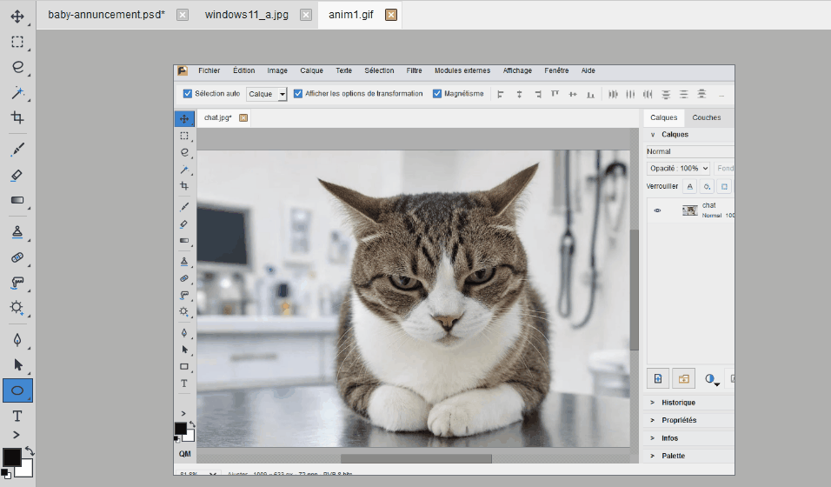Choose the outer Dodge tool
The height and width of the screenshot is (487, 831).
(x=17, y=308)
